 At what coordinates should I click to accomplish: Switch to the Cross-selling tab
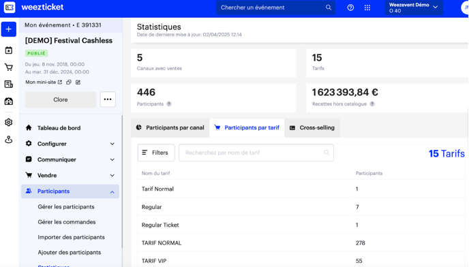(x=312, y=127)
